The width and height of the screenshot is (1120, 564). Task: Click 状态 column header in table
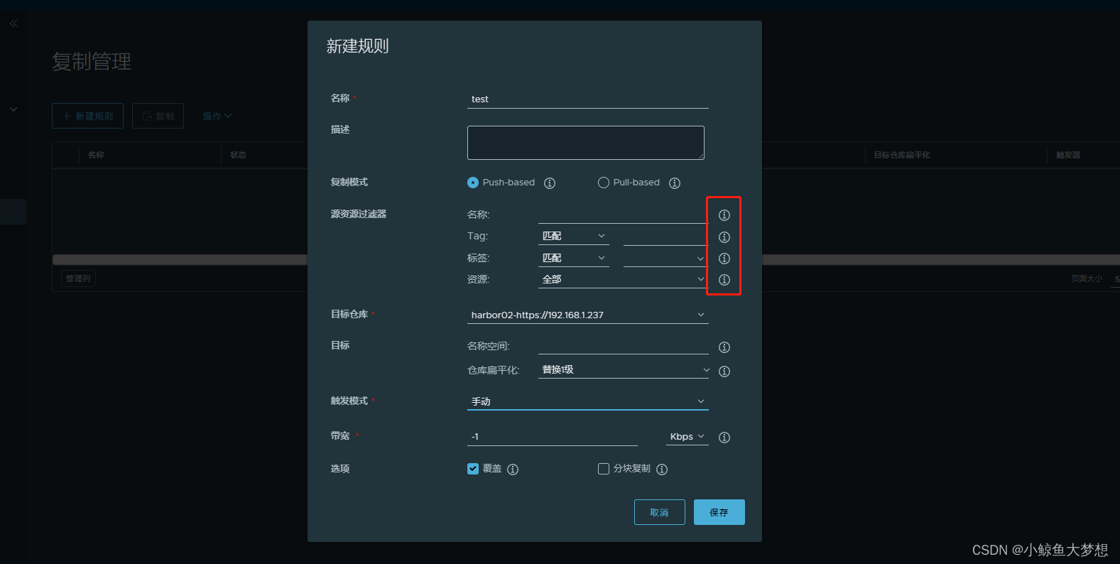[238, 155]
